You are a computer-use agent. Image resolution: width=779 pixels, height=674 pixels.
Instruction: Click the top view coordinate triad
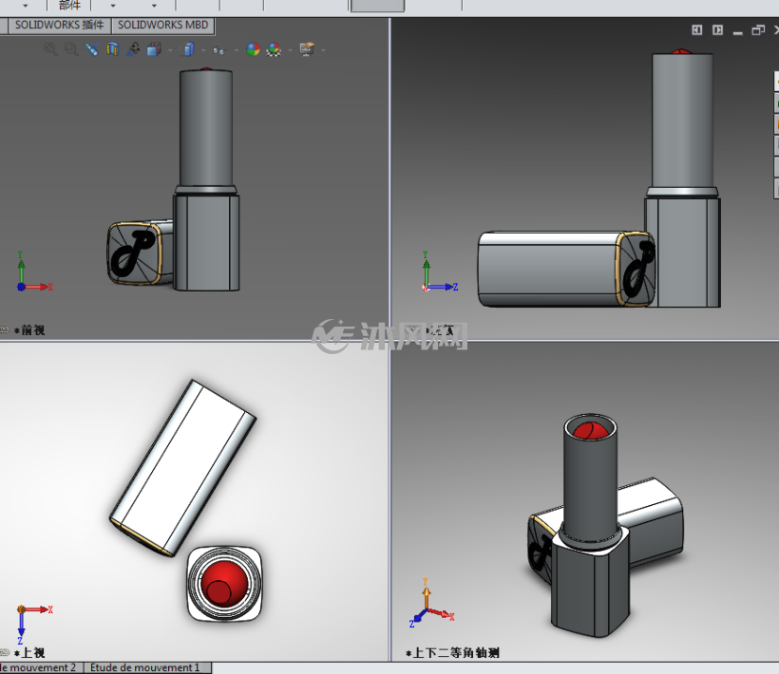[34, 624]
